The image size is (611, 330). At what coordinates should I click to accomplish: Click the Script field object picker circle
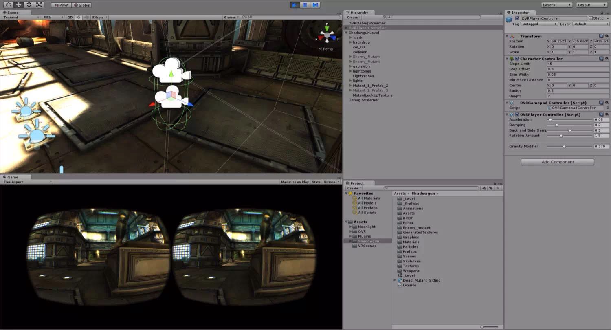pyautogui.click(x=607, y=108)
